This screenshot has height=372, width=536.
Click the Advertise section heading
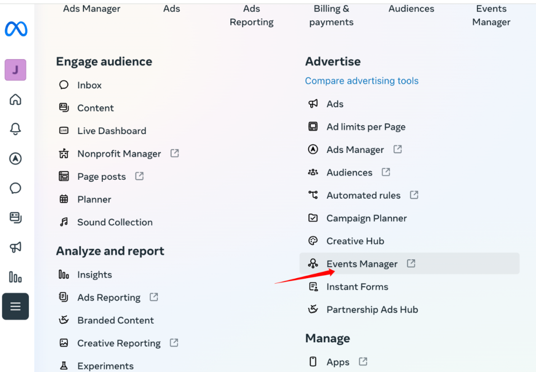pos(333,62)
